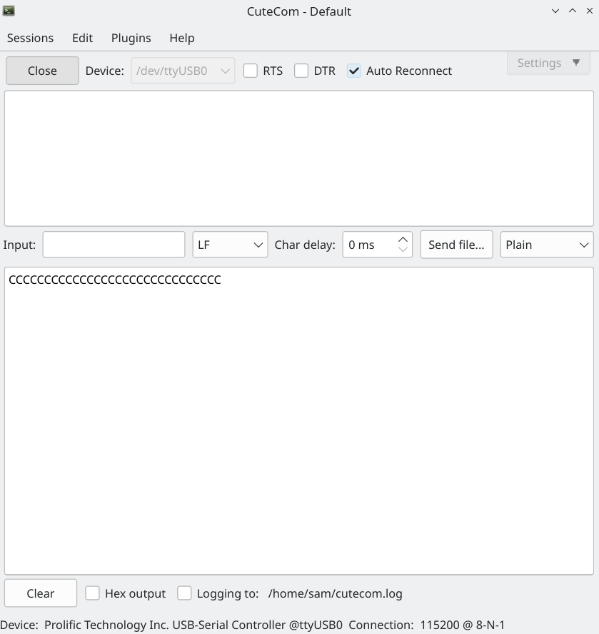The image size is (599, 634).
Task: Click the Prolific Technology device status text
Action: pyautogui.click(x=171, y=625)
